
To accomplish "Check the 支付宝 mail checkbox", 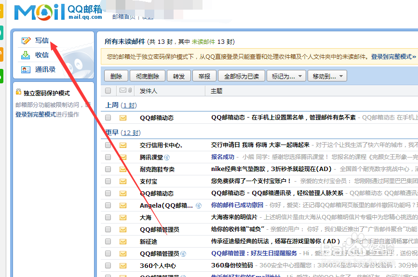I will click(x=108, y=181).
